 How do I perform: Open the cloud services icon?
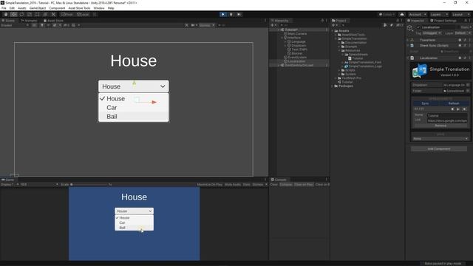pos(402,14)
